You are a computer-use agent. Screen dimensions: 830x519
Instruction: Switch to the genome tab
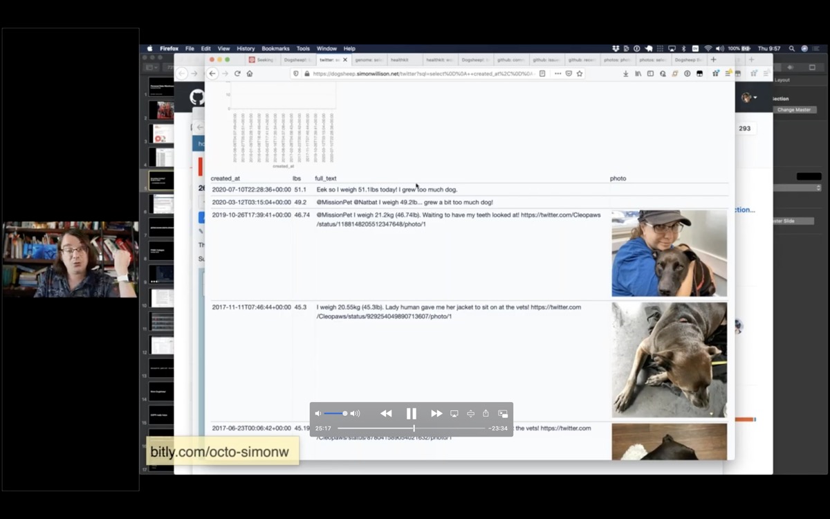coord(369,60)
